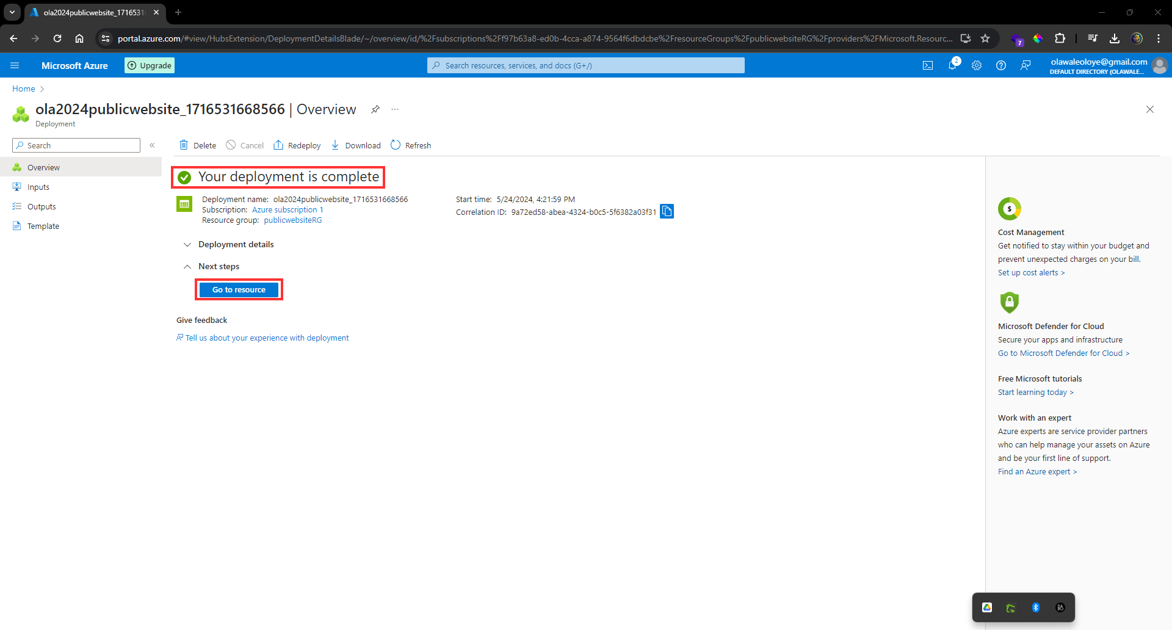Open browser downloads
This screenshot has height=630, width=1172.
(1115, 38)
